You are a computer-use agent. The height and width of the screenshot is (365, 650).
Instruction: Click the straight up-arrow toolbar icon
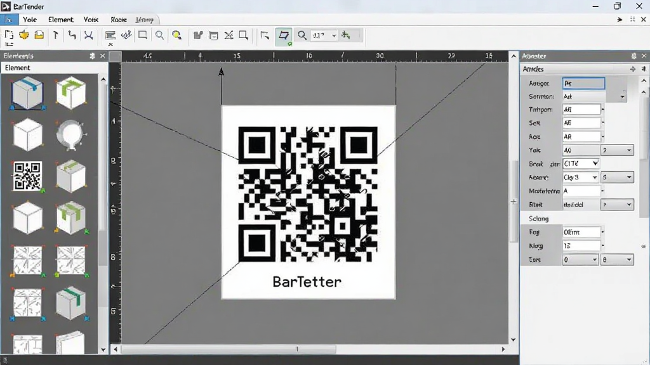(x=56, y=35)
